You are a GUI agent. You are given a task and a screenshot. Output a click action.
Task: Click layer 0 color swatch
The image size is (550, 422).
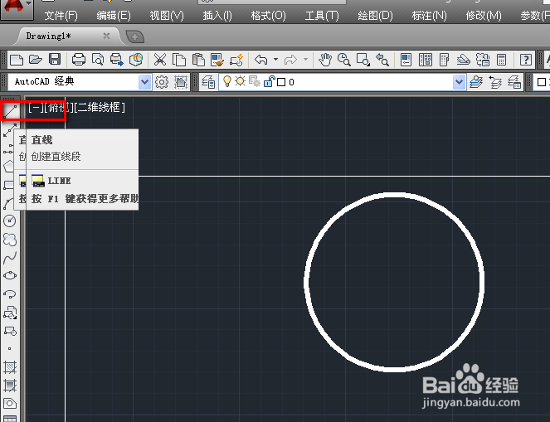tap(281, 82)
